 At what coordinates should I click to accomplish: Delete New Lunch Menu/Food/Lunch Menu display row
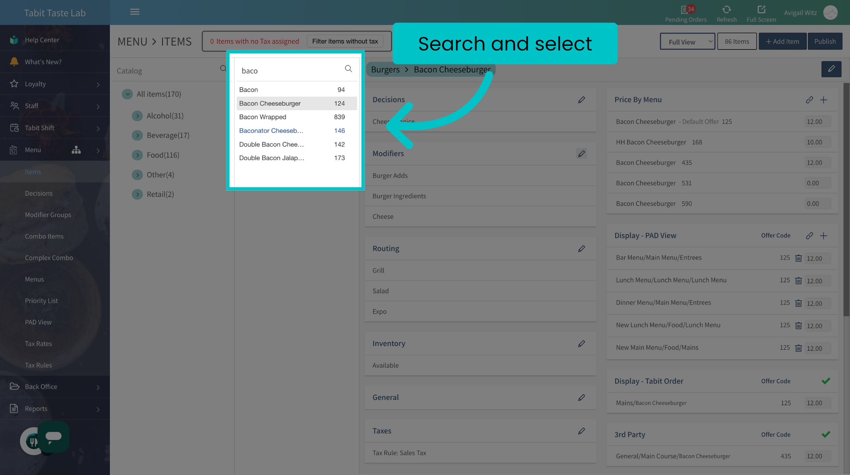coord(798,326)
